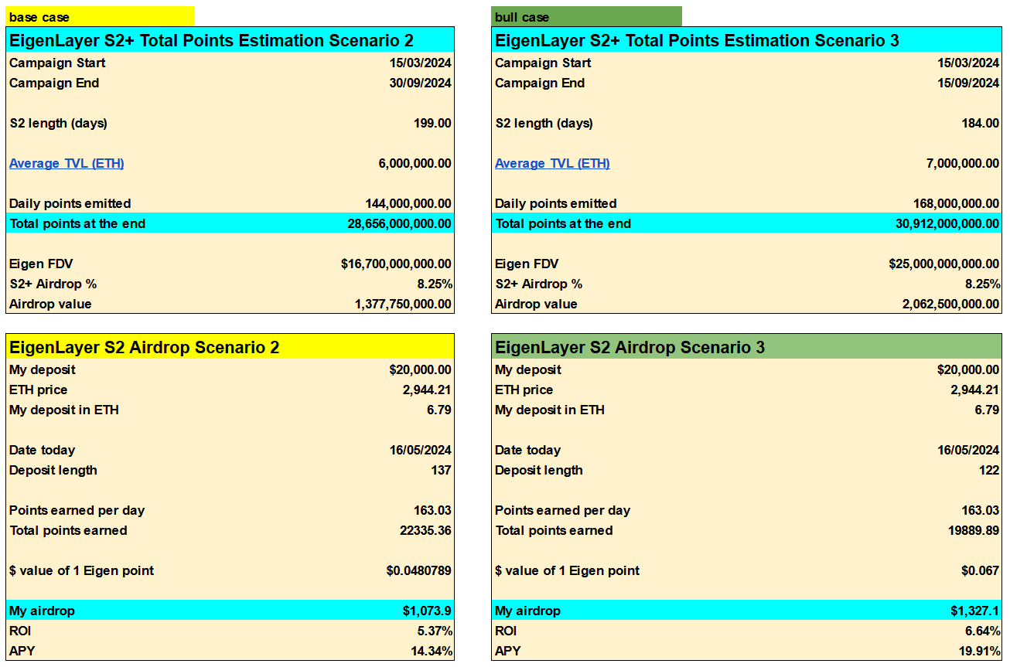The image size is (1010, 667).
Task: Click the Average TVL value 6,000,000.00
Action: (415, 163)
